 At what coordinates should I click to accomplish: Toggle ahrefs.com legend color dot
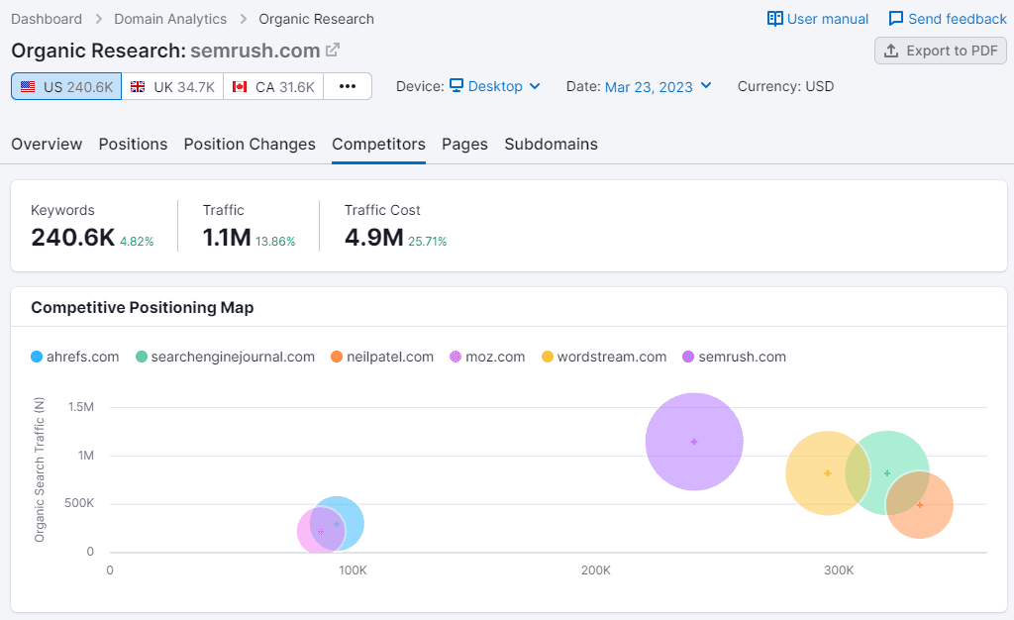[37, 357]
